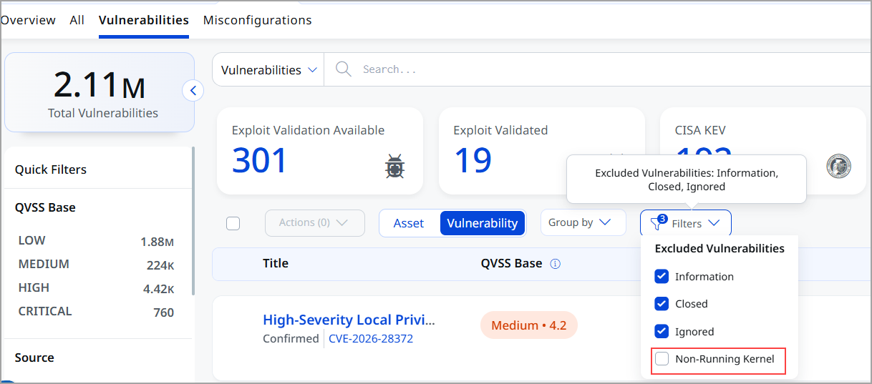Open the Group by dropdown
872x384 pixels.
tap(583, 223)
